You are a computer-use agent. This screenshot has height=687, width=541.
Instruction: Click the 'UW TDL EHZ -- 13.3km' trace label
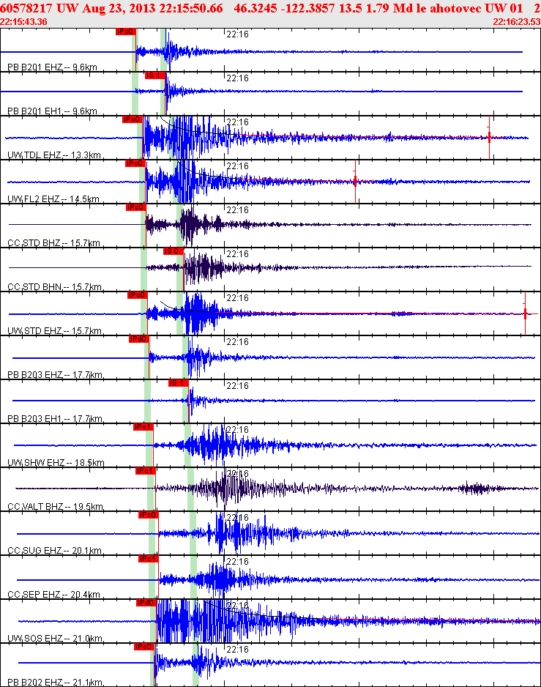pos(54,155)
